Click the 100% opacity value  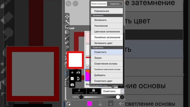point(75,97)
